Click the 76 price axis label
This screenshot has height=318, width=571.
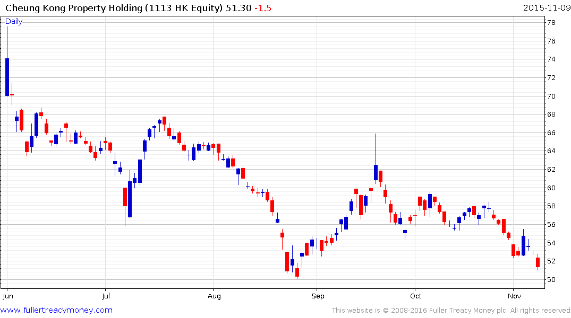click(551, 41)
